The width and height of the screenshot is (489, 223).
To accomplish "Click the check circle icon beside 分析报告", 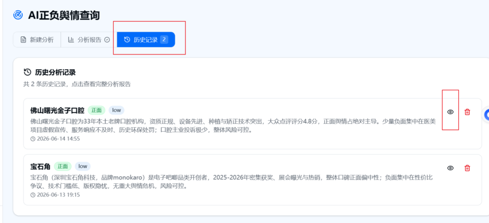I will [x=107, y=40].
